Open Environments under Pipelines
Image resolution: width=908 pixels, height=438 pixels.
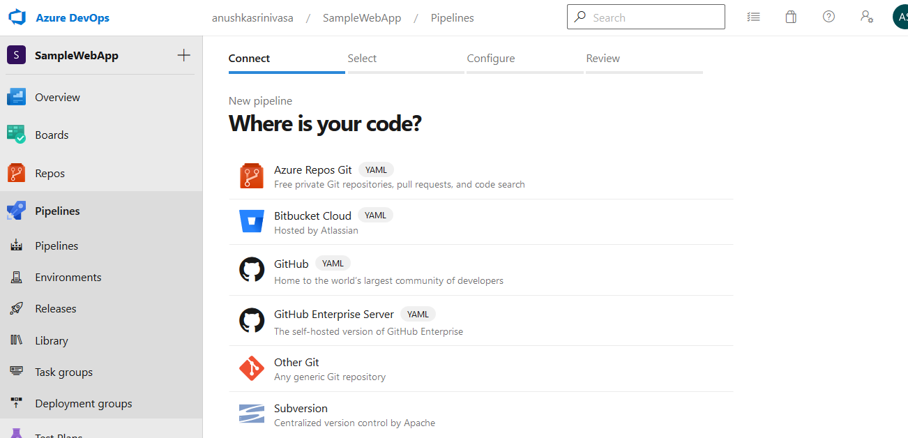click(x=101, y=277)
